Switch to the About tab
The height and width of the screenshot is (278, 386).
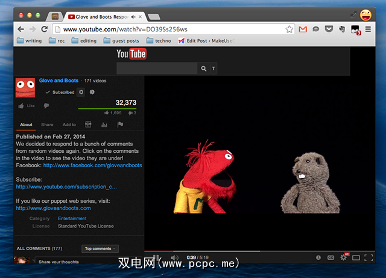pyautogui.click(x=26, y=125)
